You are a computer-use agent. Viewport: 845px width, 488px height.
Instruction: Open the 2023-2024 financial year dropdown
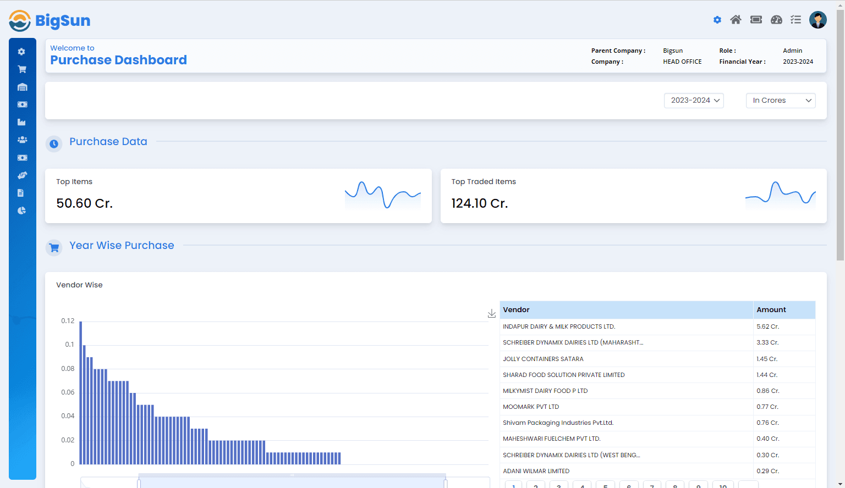click(694, 101)
